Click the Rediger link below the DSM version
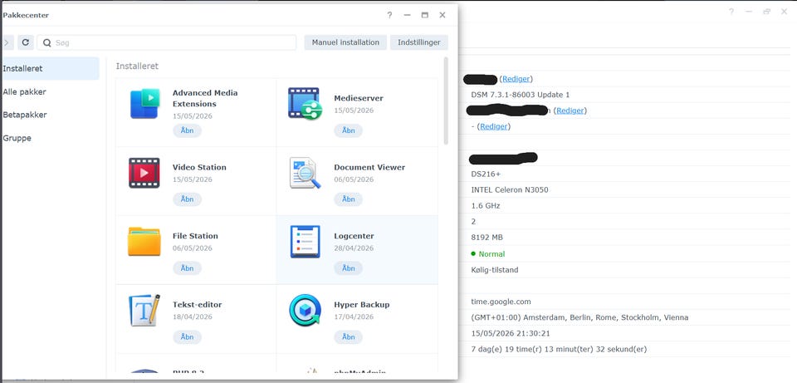797x383 pixels. point(570,110)
